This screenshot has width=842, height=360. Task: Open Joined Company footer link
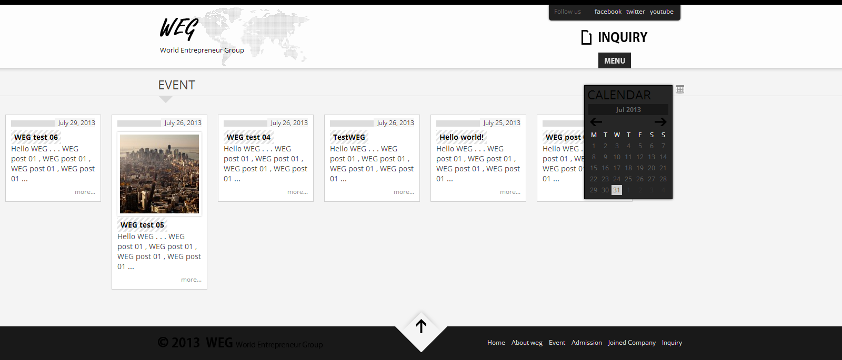coord(631,343)
